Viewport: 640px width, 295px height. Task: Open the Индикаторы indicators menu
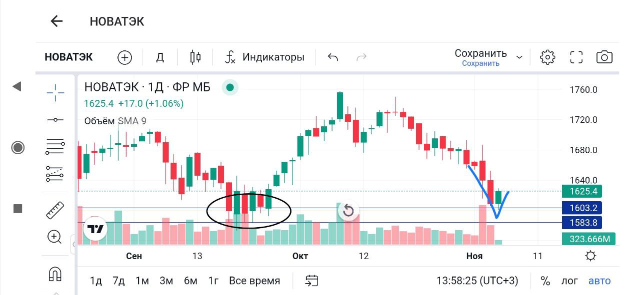pos(265,57)
